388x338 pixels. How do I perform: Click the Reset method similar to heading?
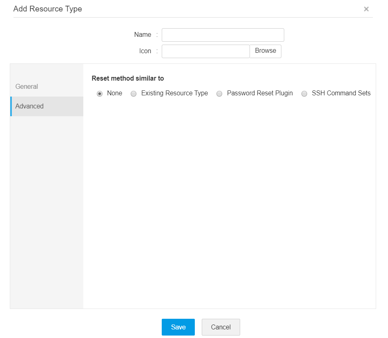pos(128,78)
